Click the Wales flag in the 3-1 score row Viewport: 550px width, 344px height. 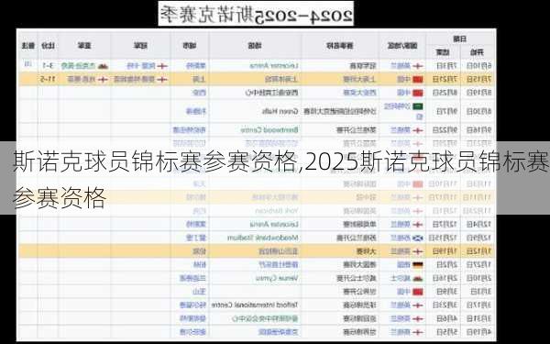click(x=103, y=66)
